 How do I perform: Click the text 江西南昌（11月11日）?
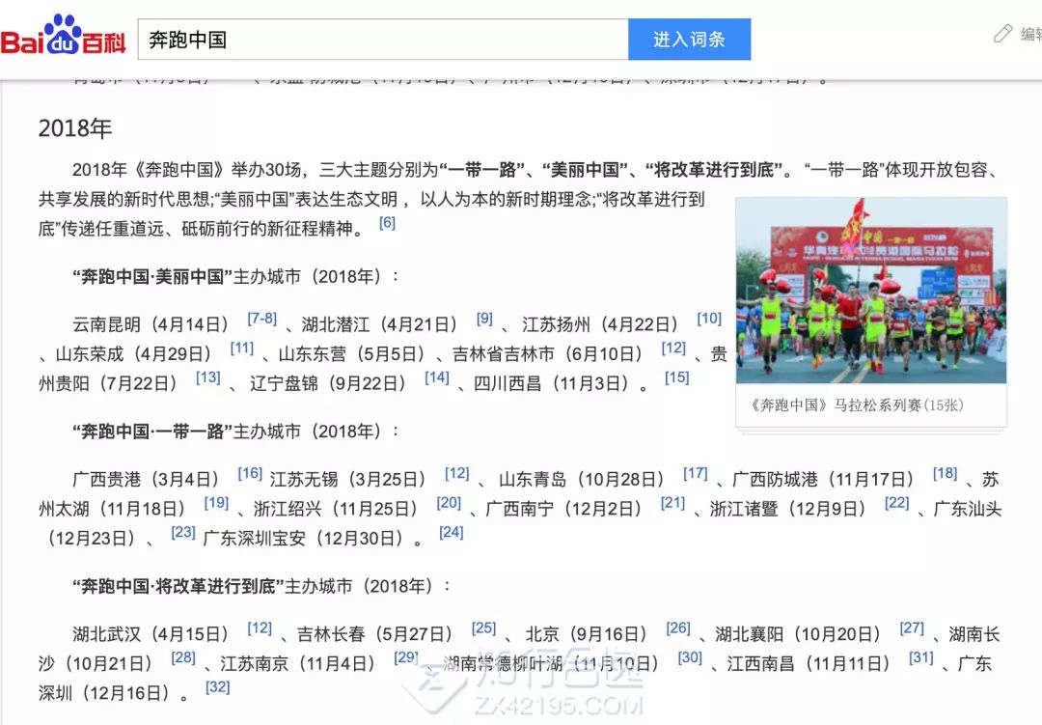coord(809,663)
